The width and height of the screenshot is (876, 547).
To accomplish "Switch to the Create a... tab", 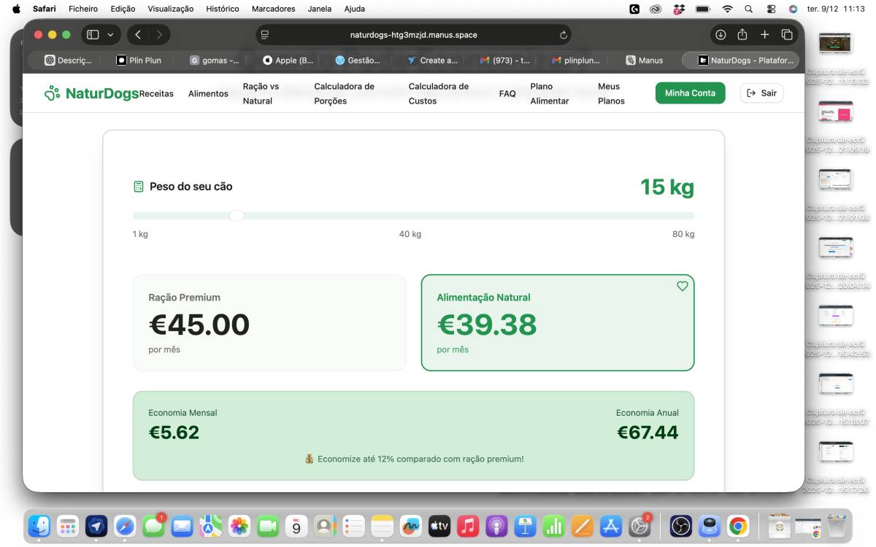I will (432, 61).
